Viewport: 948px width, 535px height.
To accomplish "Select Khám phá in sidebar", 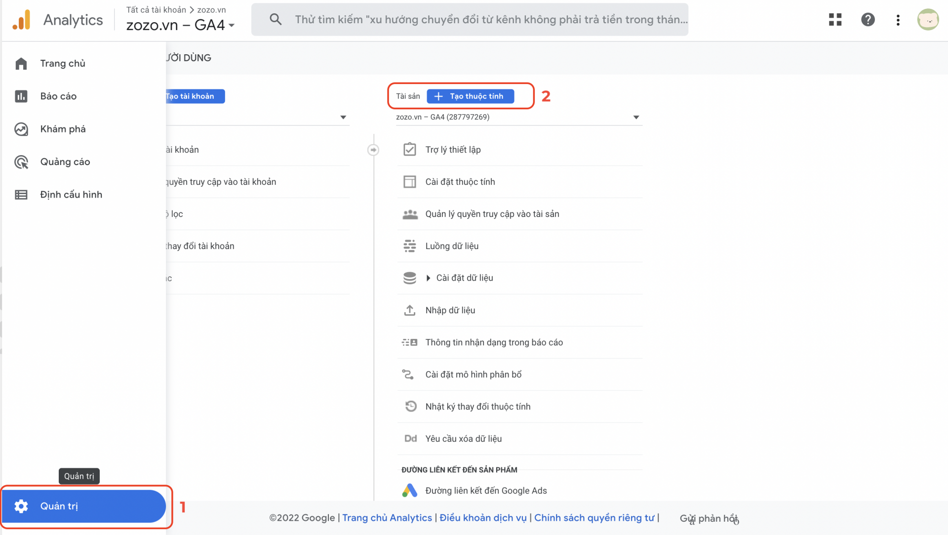I will pos(63,129).
